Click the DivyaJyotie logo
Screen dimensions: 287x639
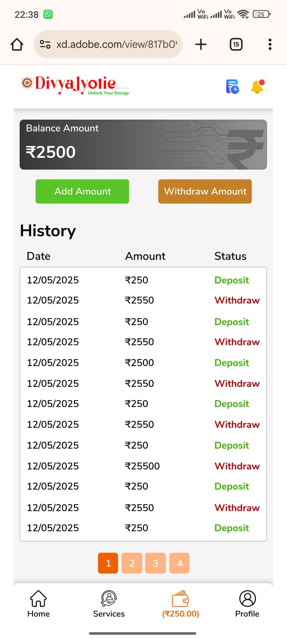point(75,84)
